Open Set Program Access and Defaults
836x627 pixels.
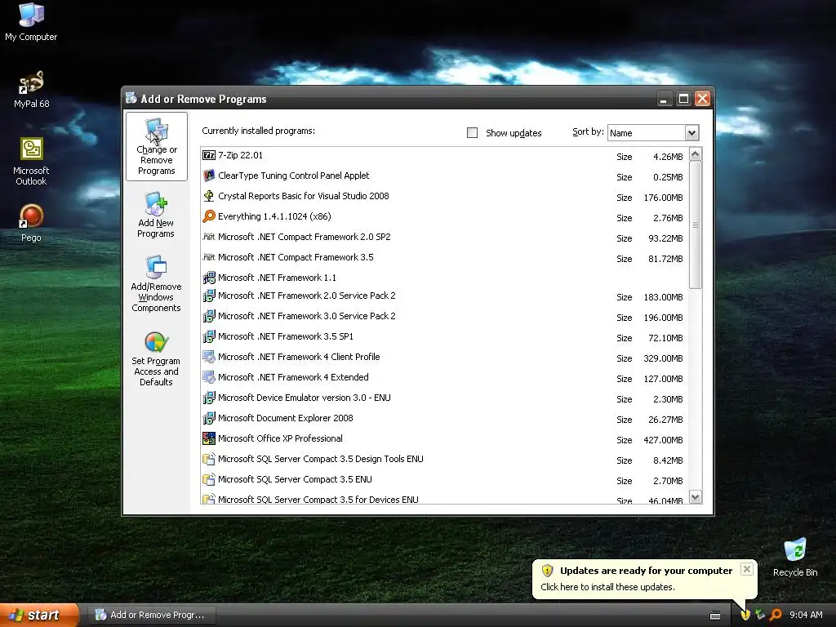pyautogui.click(x=156, y=358)
